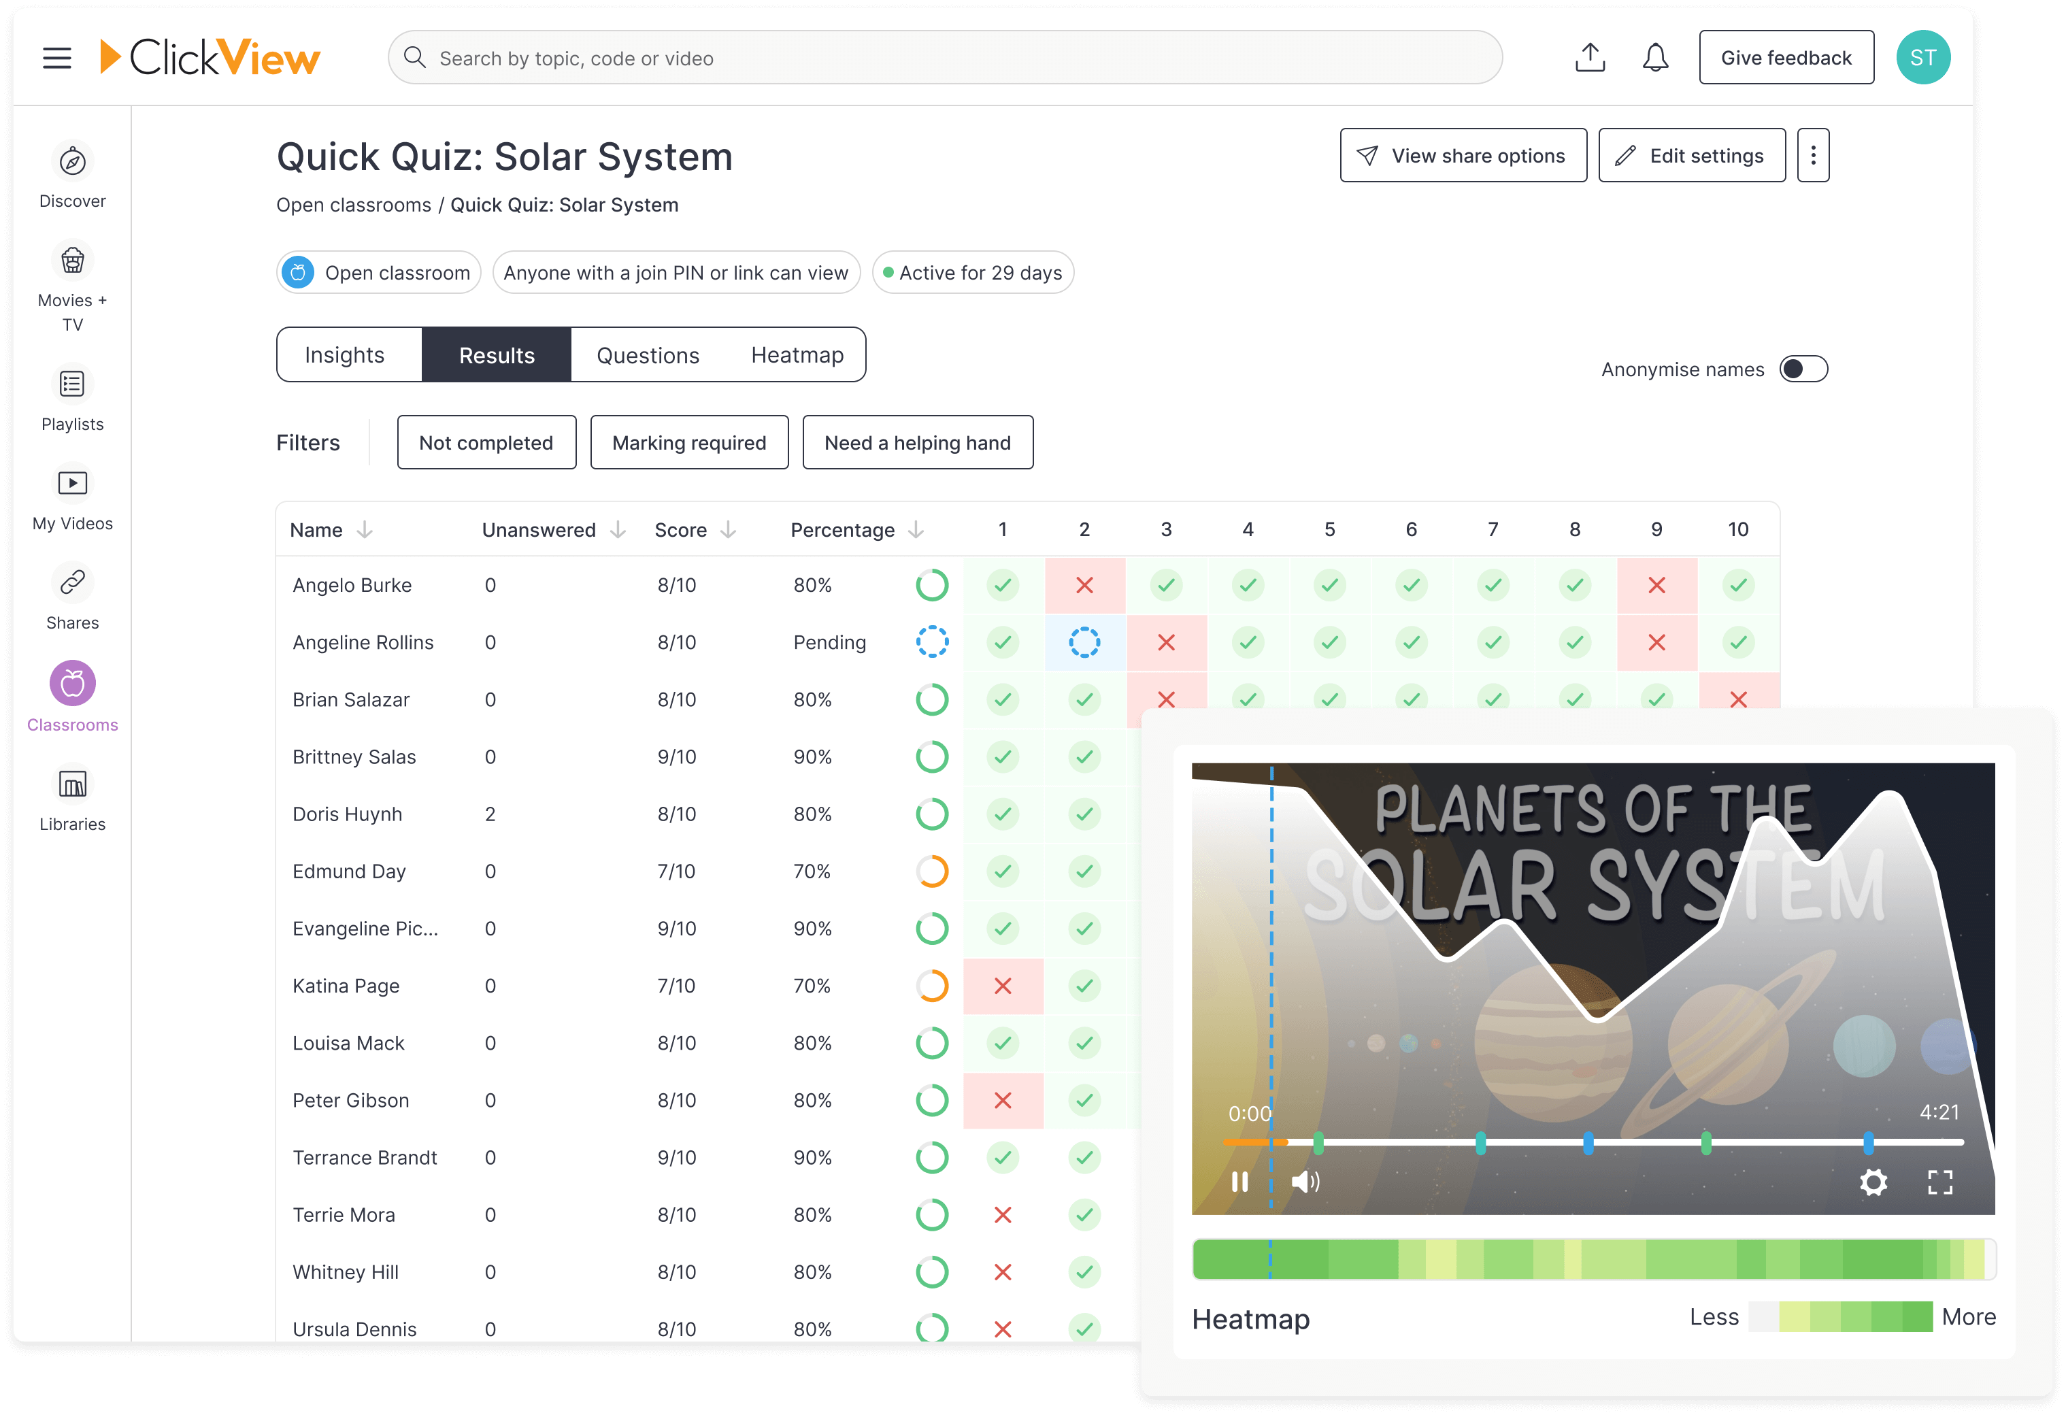Open the Discover compass icon
This screenshot has height=1415, width=2066.
point(72,162)
